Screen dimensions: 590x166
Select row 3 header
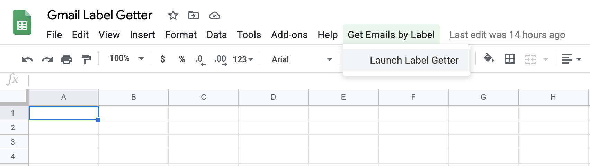pos(14,142)
